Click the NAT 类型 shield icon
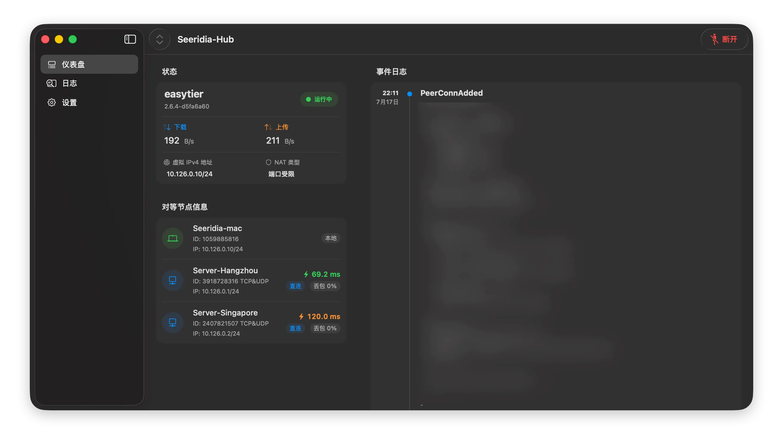The width and height of the screenshot is (783, 446). point(268,162)
